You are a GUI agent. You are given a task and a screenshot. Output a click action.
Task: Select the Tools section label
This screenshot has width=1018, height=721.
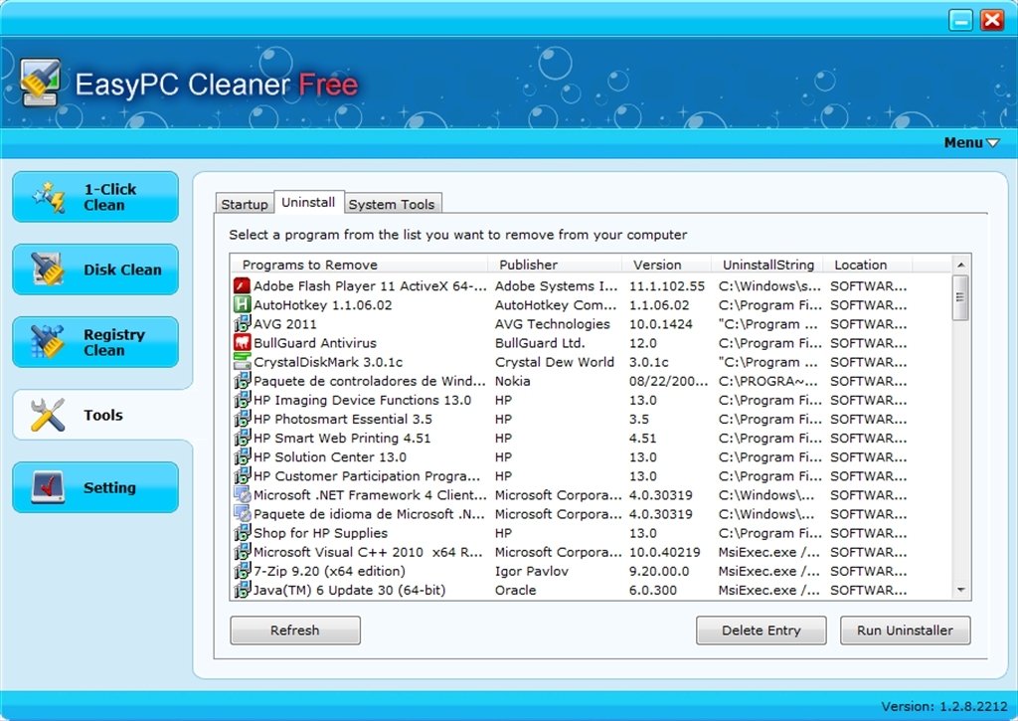[103, 415]
